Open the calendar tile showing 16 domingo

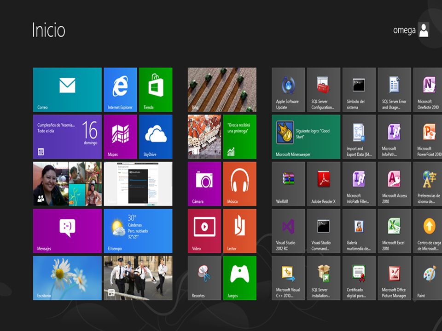[x=67, y=137]
